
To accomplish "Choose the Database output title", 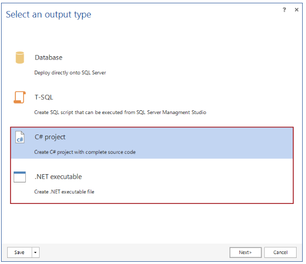I will tap(48, 58).
